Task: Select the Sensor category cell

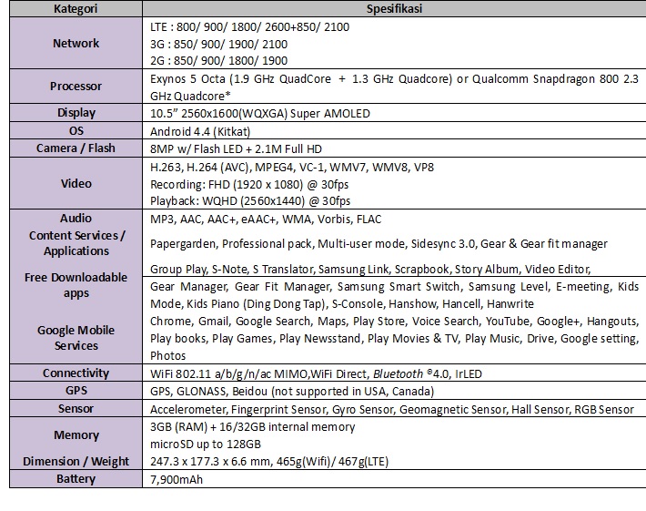Action: (76, 409)
